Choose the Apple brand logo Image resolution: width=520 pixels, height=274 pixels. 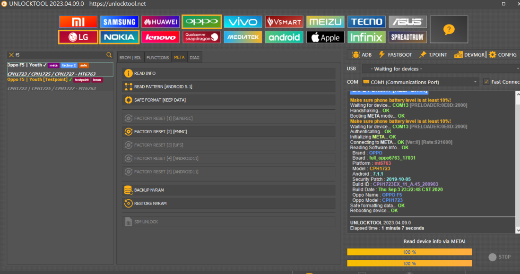point(325,37)
